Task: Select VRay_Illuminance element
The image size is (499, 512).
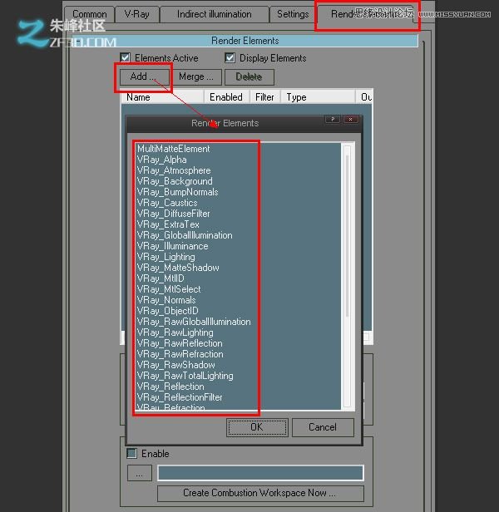Action: click(172, 246)
